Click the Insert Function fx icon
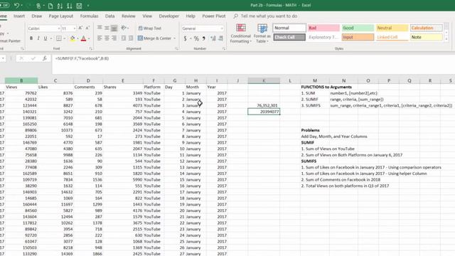This screenshot has width=455, height=256. point(45,58)
